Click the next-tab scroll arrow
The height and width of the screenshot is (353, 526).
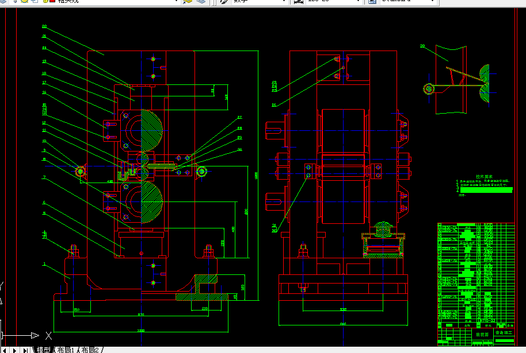pos(14,350)
